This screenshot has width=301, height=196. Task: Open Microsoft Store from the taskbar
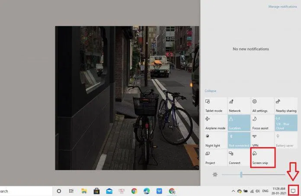(97, 191)
